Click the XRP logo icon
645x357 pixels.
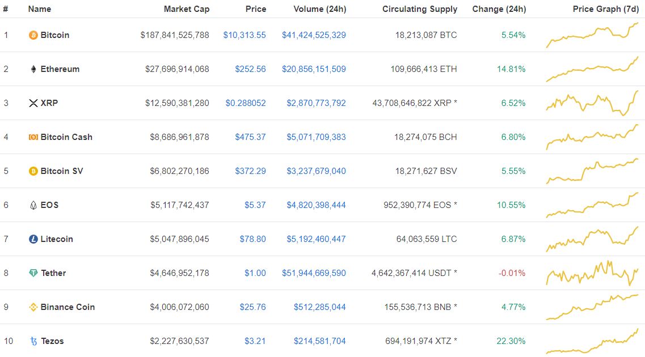click(33, 103)
